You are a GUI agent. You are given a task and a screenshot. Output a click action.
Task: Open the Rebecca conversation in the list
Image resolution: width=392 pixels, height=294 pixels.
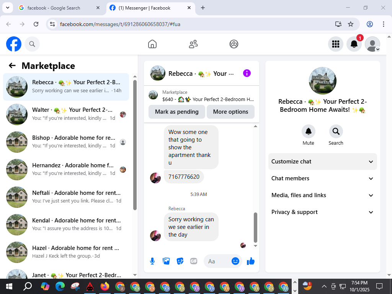[66, 87]
